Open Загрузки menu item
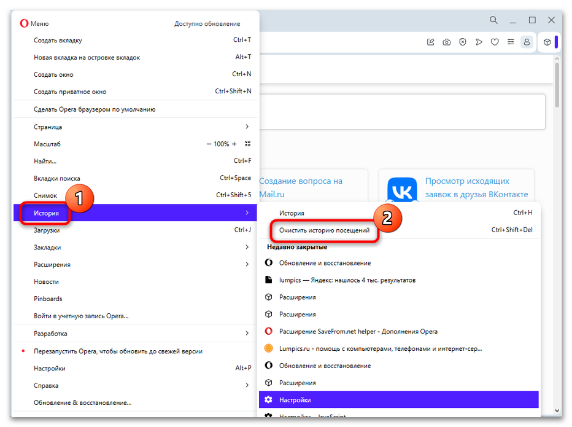The width and height of the screenshot is (572, 427). (135, 230)
